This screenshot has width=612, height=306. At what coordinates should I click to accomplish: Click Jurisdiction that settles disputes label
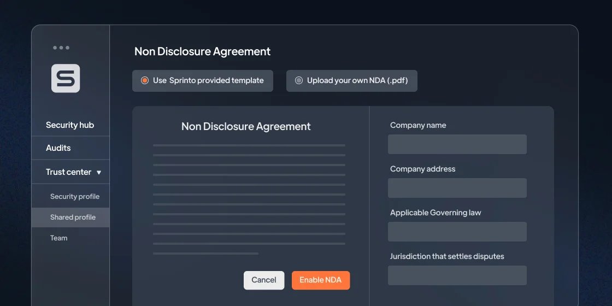(x=447, y=256)
